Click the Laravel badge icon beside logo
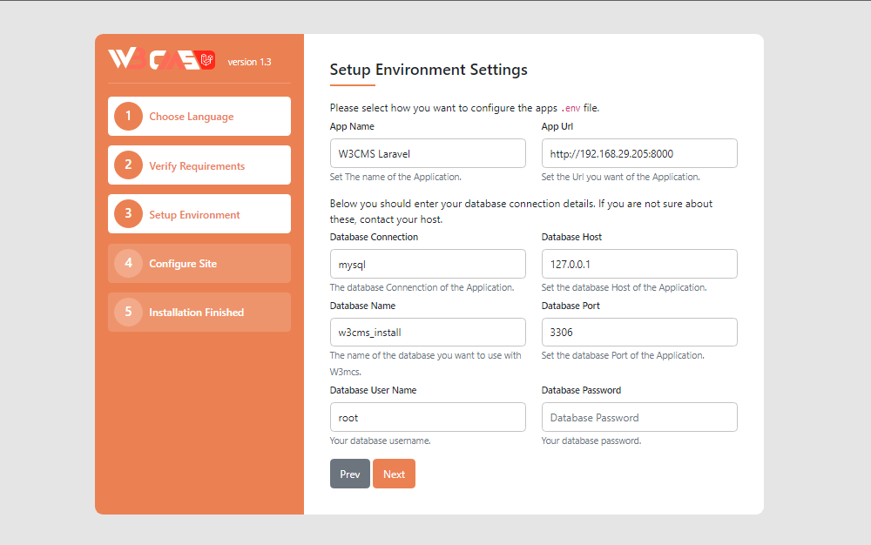The height and width of the screenshot is (545, 871). pos(206,60)
